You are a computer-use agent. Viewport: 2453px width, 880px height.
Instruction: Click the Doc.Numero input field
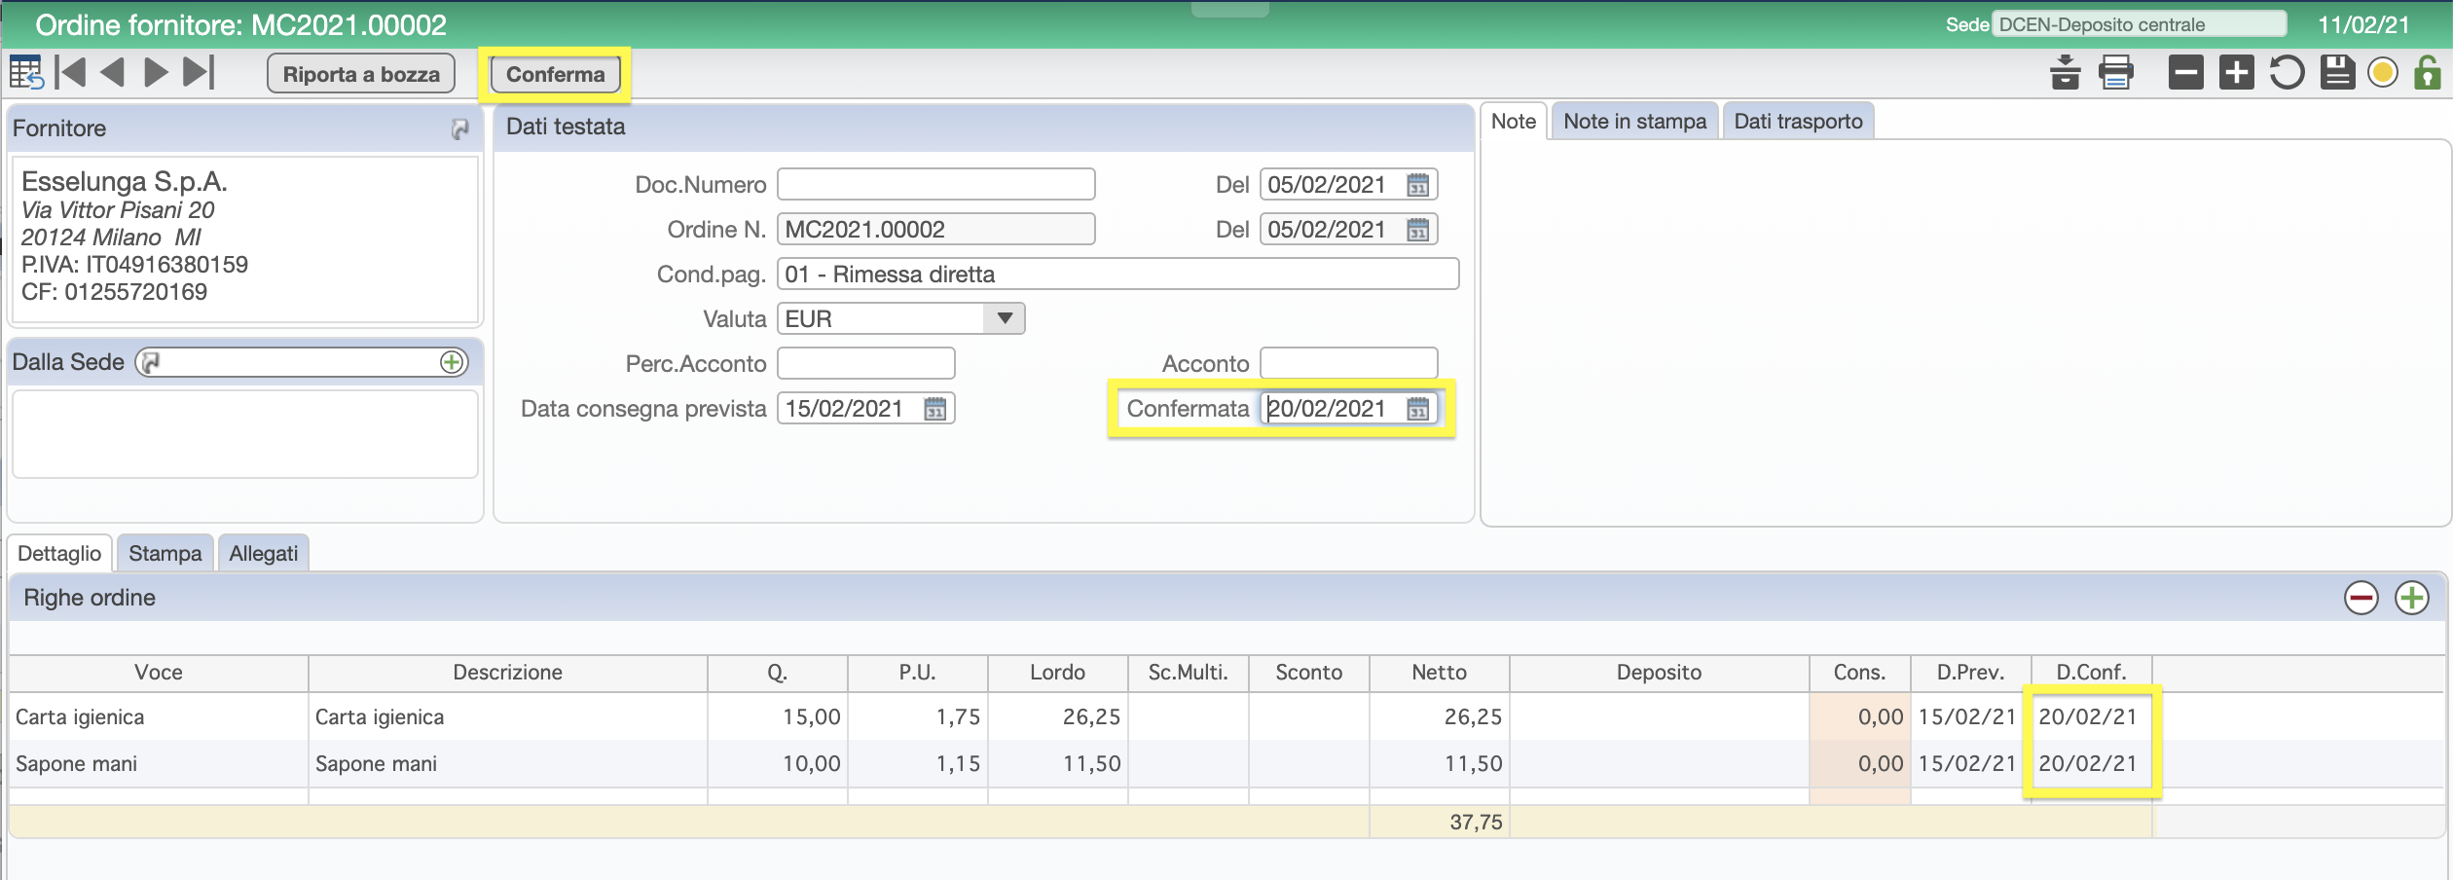(936, 184)
